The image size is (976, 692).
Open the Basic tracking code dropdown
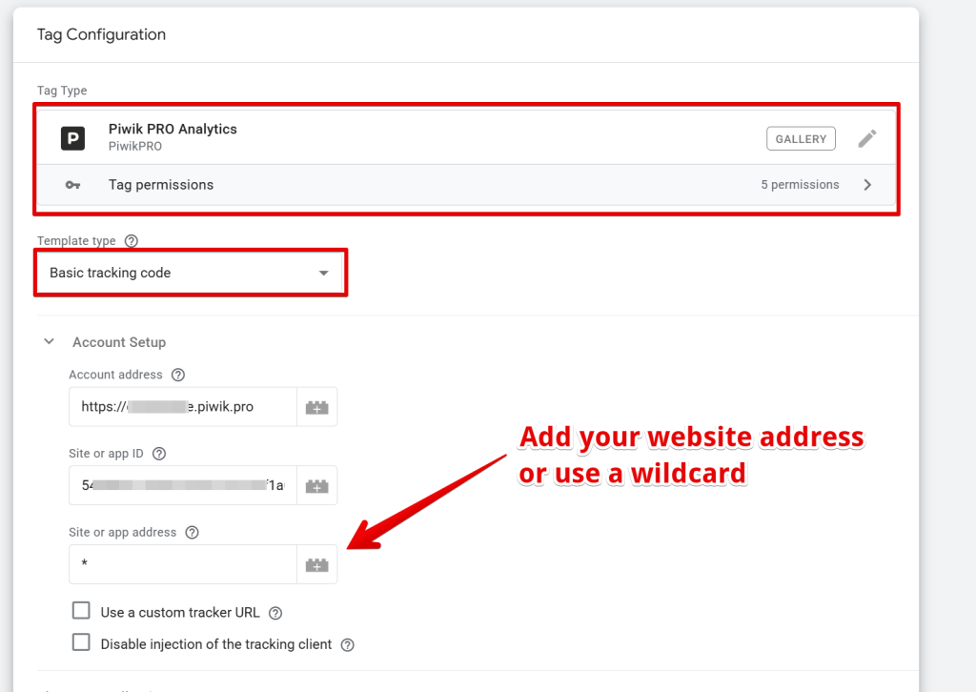[x=191, y=273]
